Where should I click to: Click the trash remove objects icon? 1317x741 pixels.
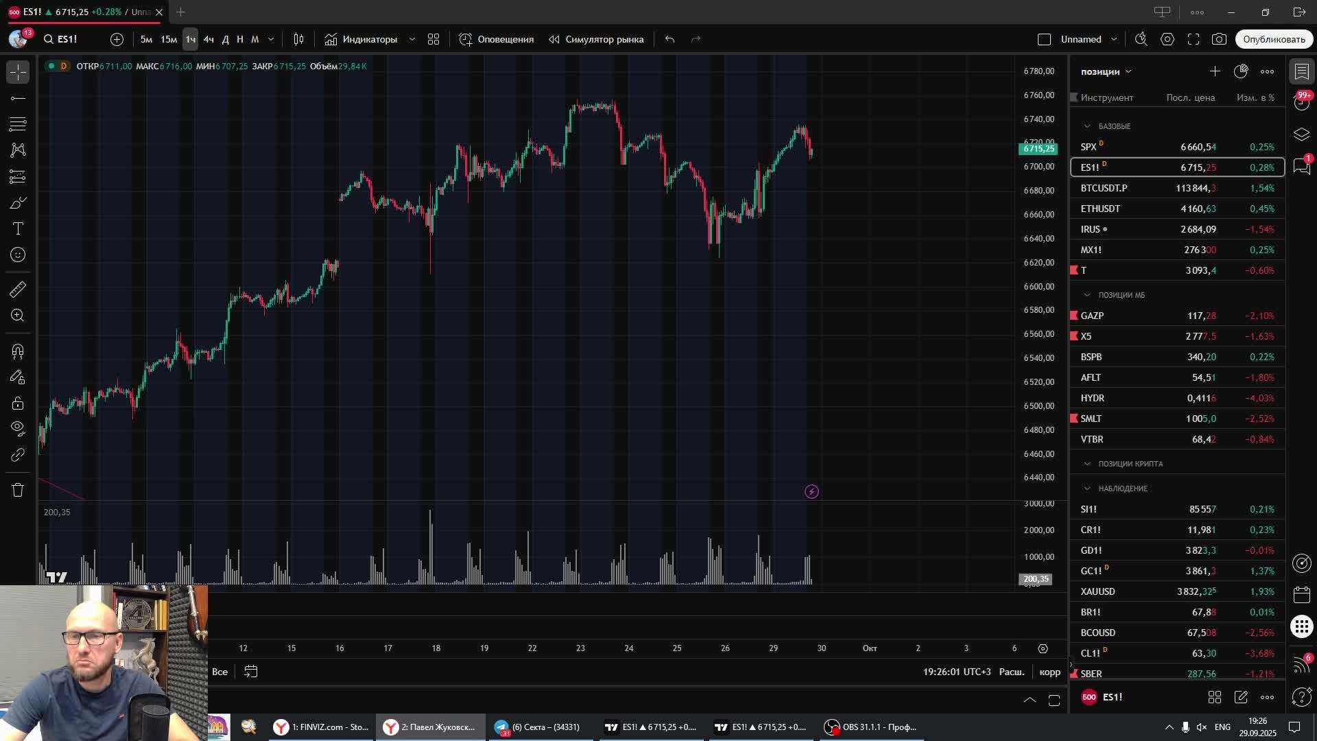18,490
